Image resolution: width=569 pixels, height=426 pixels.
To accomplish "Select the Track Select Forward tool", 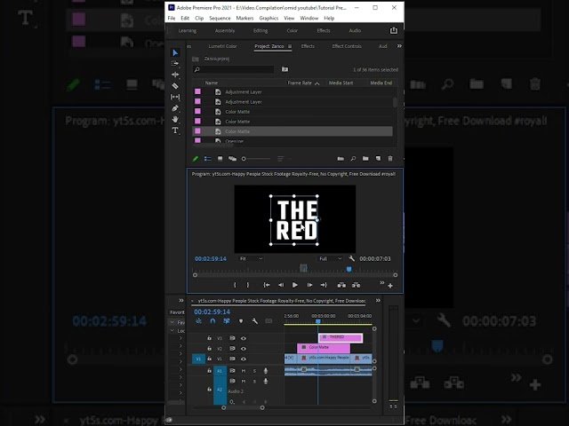I will [x=175, y=64].
